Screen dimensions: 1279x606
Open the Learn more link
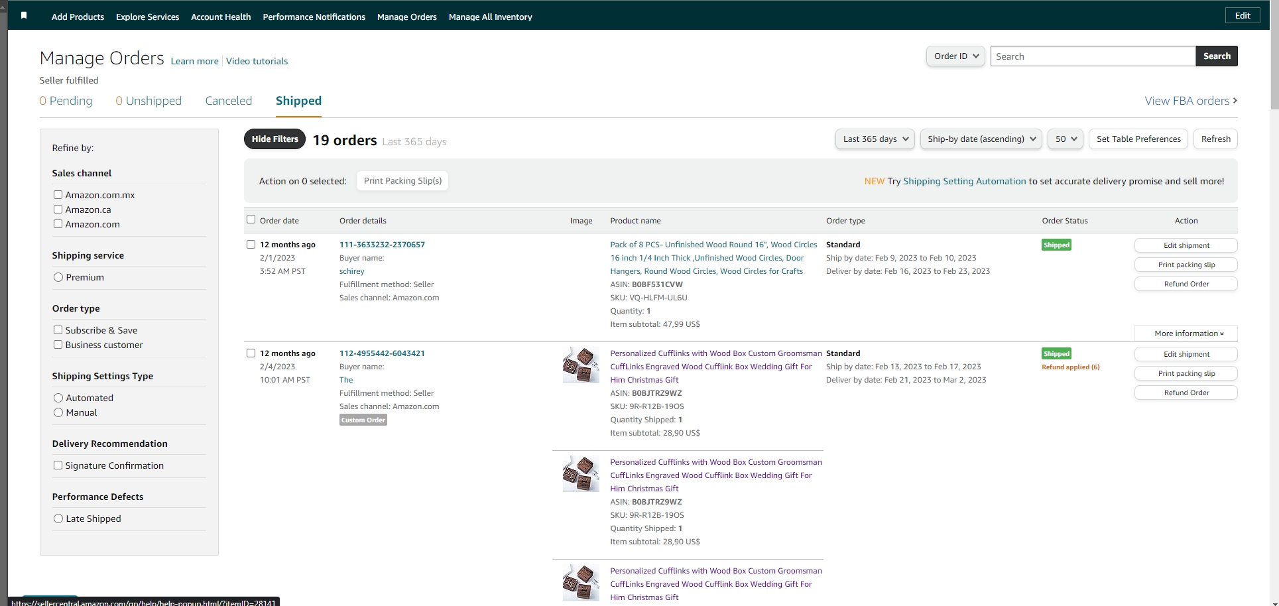(194, 61)
